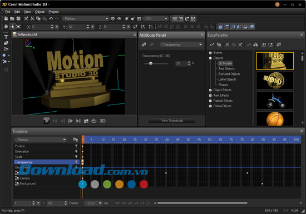Viewport: 306px width, 214px height.
Task: Open the Platform object dropdown in the top toolbar
Action: (86, 19)
